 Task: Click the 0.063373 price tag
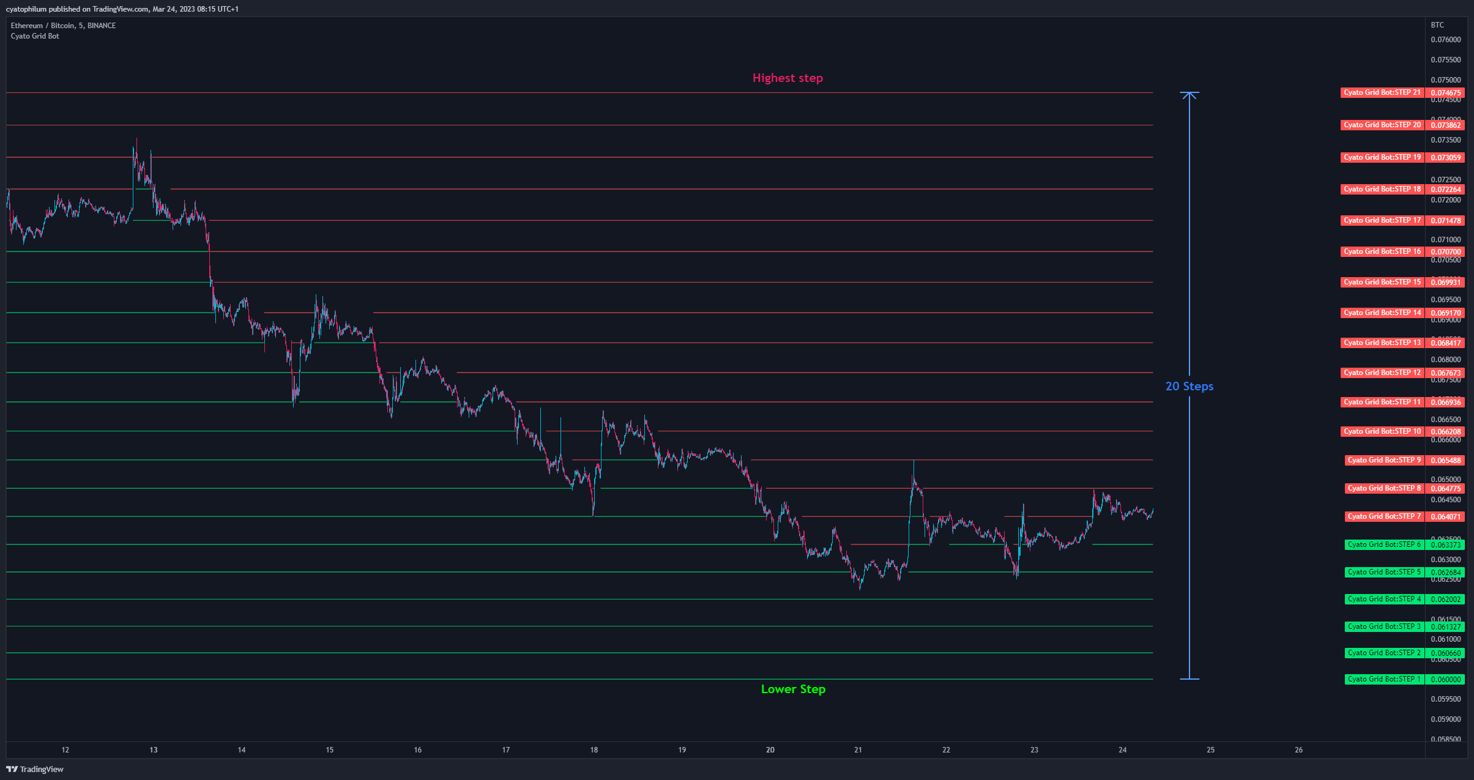tap(1445, 544)
